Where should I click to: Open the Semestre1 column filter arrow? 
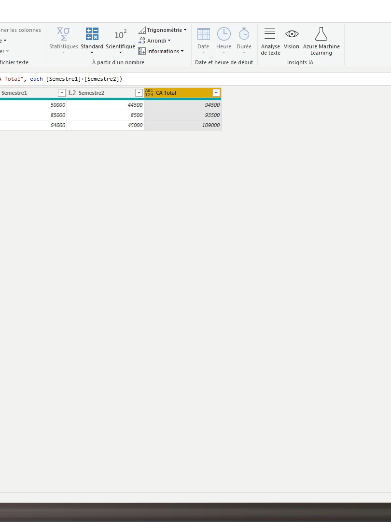(x=61, y=93)
